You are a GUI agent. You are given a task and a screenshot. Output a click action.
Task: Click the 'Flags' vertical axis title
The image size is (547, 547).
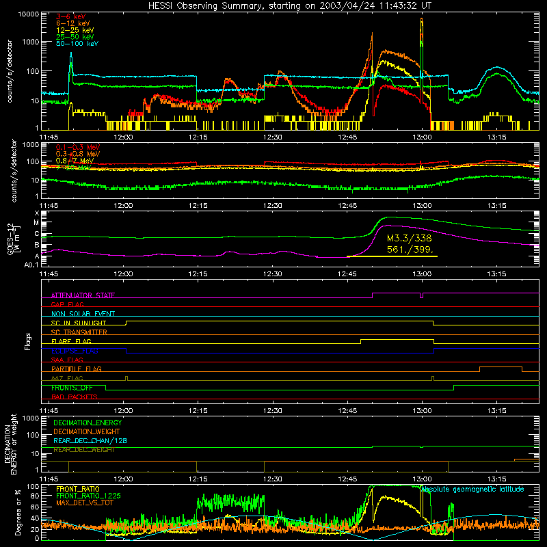27,341
